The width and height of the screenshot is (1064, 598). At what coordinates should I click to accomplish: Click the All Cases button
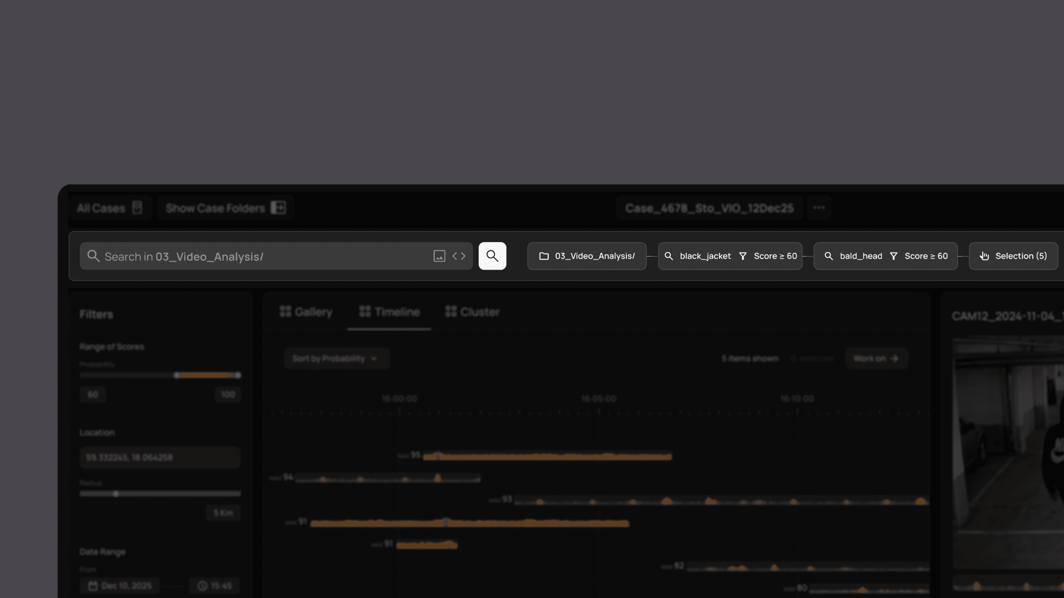(x=109, y=208)
